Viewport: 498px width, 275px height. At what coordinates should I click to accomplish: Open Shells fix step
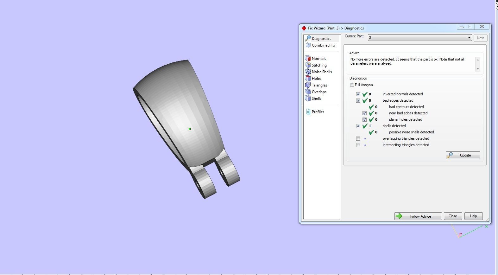point(317,99)
